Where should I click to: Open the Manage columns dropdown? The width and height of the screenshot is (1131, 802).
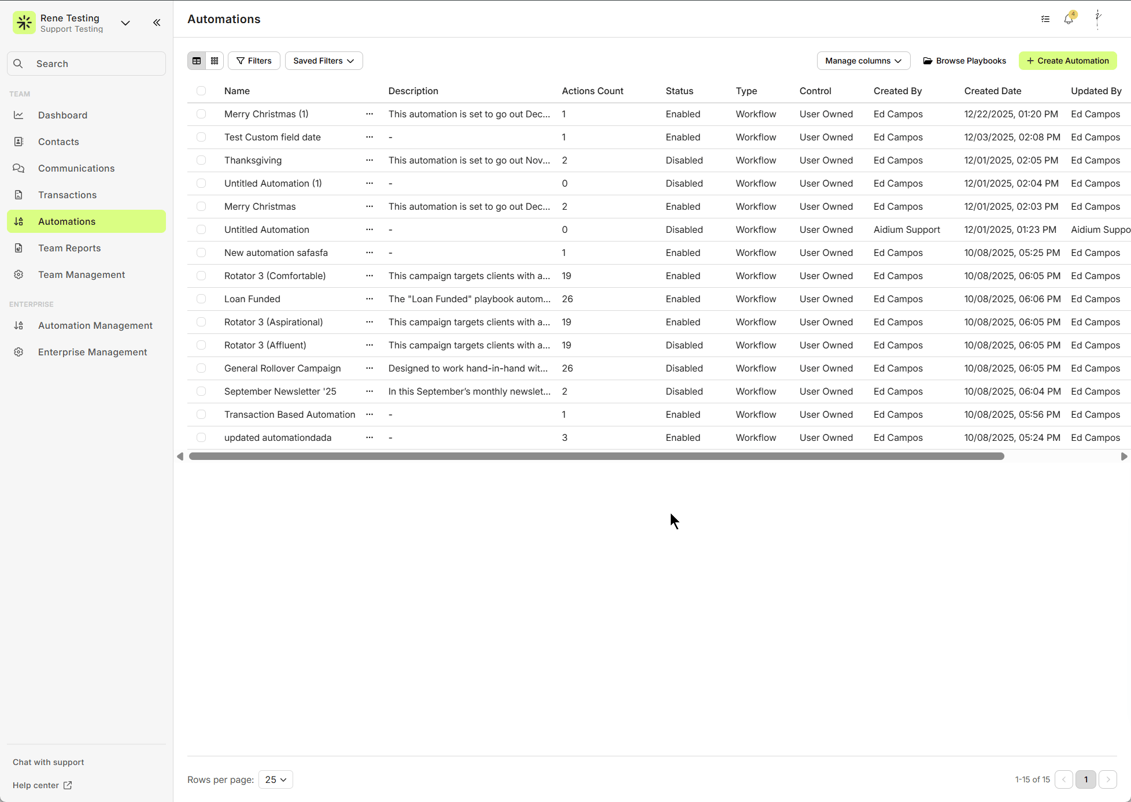click(863, 61)
